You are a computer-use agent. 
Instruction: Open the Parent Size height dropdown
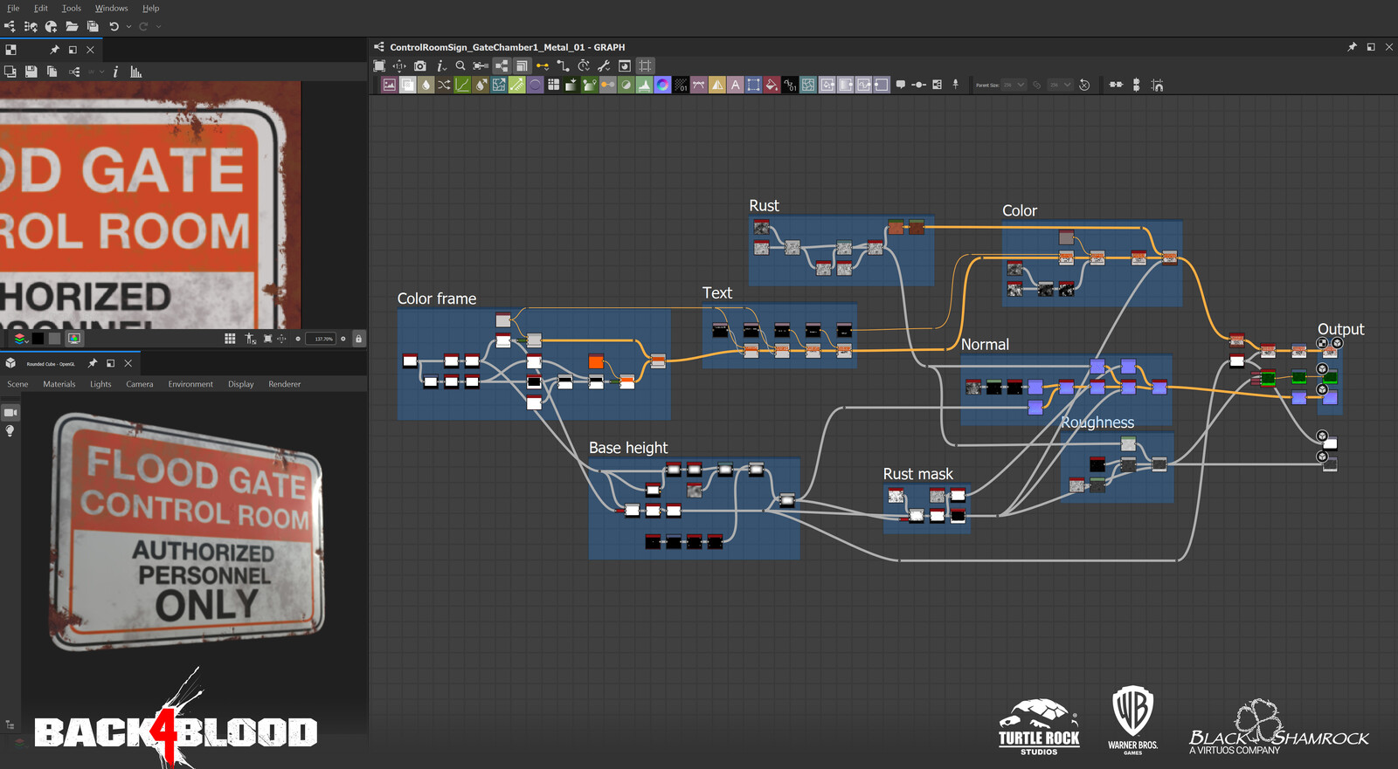(x=1061, y=85)
